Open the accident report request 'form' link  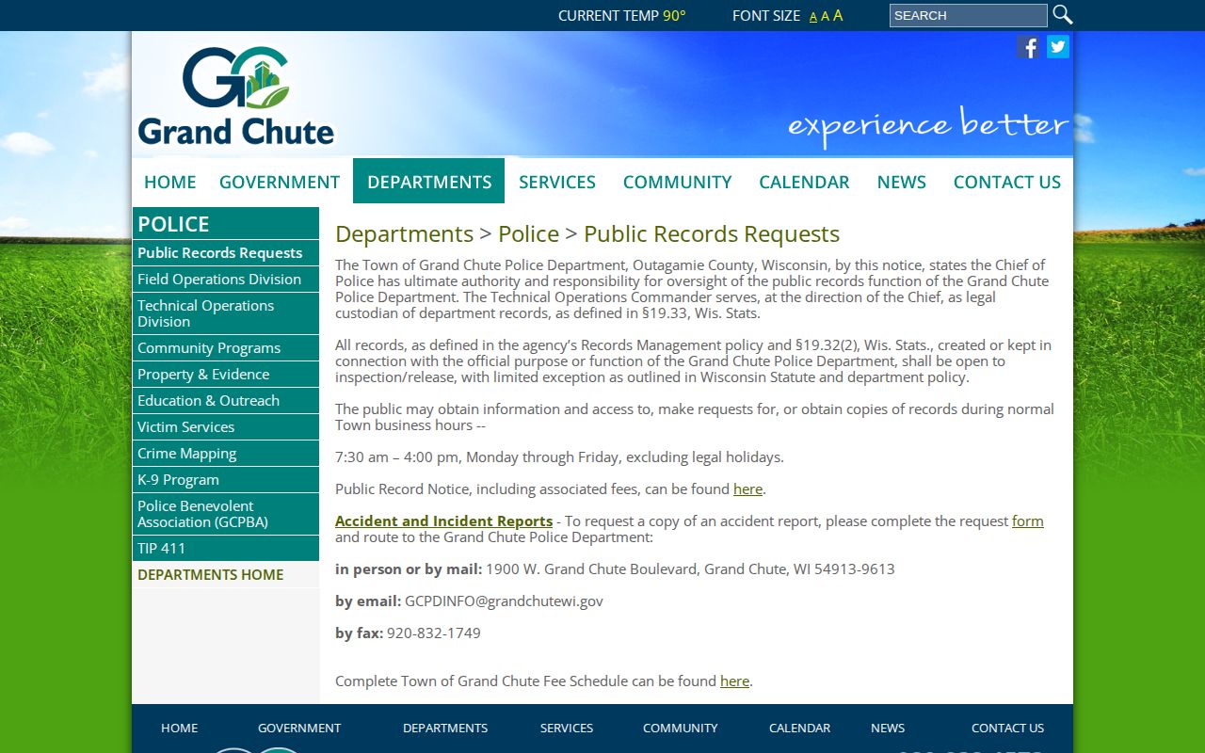(x=1027, y=521)
